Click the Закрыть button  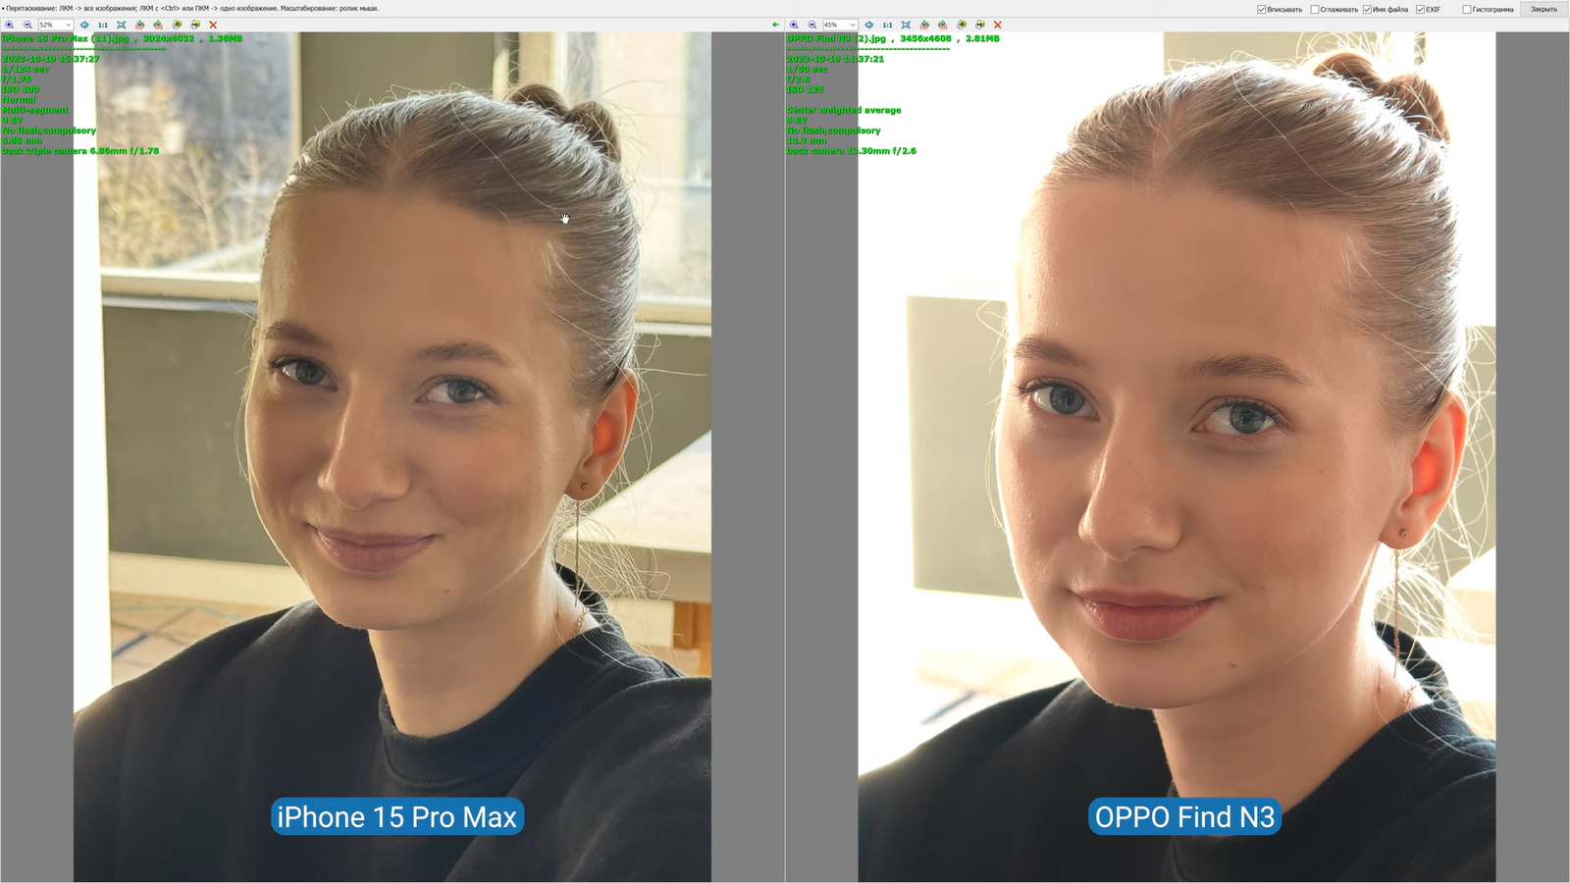(1544, 10)
